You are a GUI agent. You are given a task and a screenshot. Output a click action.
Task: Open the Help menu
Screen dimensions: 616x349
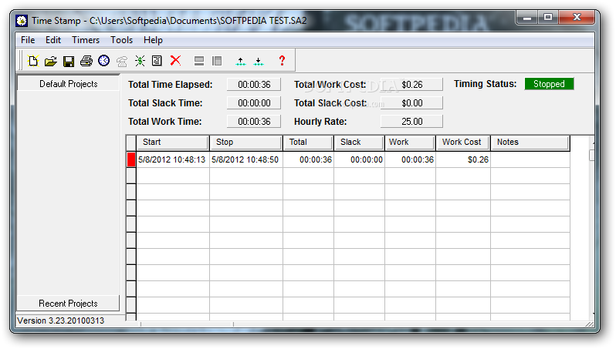[x=153, y=40]
